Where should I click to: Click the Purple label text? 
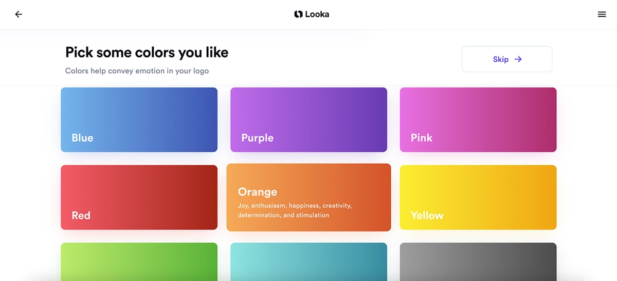tap(257, 138)
